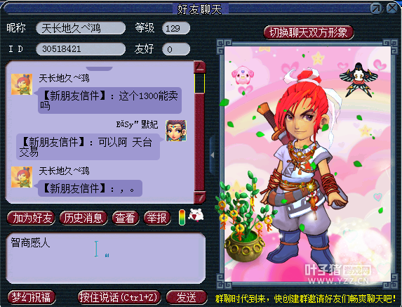The width and height of the screenshot is (402, 307).
Task: Collapse the character portrait panel arrow
Action: pos(213,155)
